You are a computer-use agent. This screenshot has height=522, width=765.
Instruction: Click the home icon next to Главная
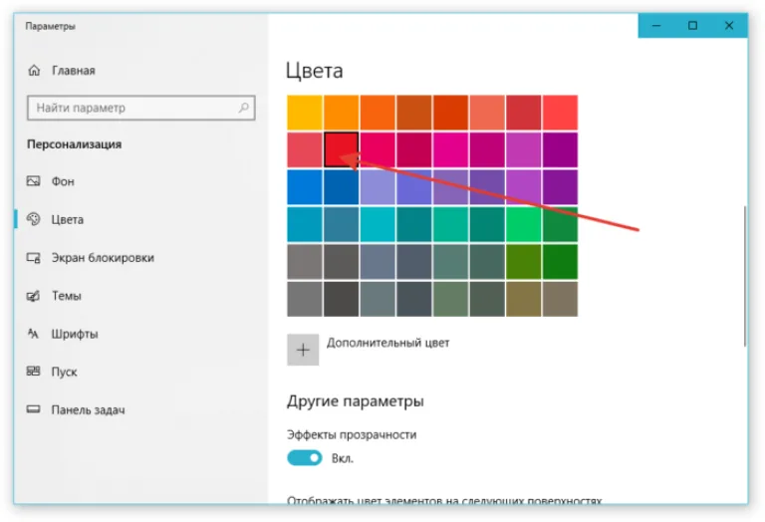pos(34,71)
